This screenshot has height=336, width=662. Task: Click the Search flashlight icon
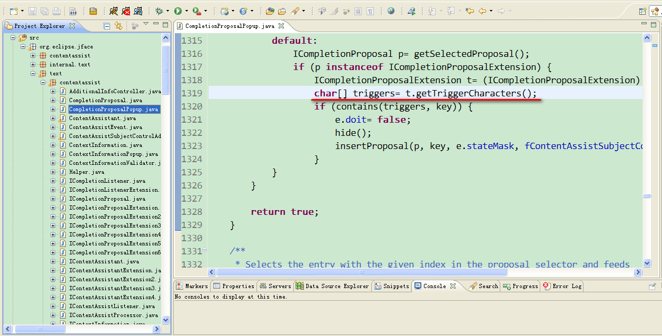pyautogui.click(x=295, y=11)
